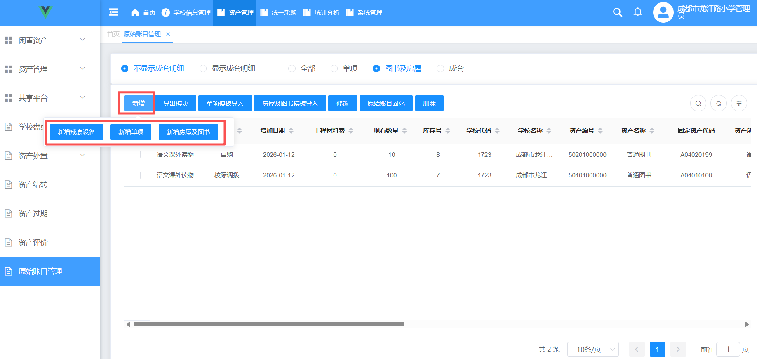
Task: Select the 显示成套明细 radio option
Action: [203, 68]
